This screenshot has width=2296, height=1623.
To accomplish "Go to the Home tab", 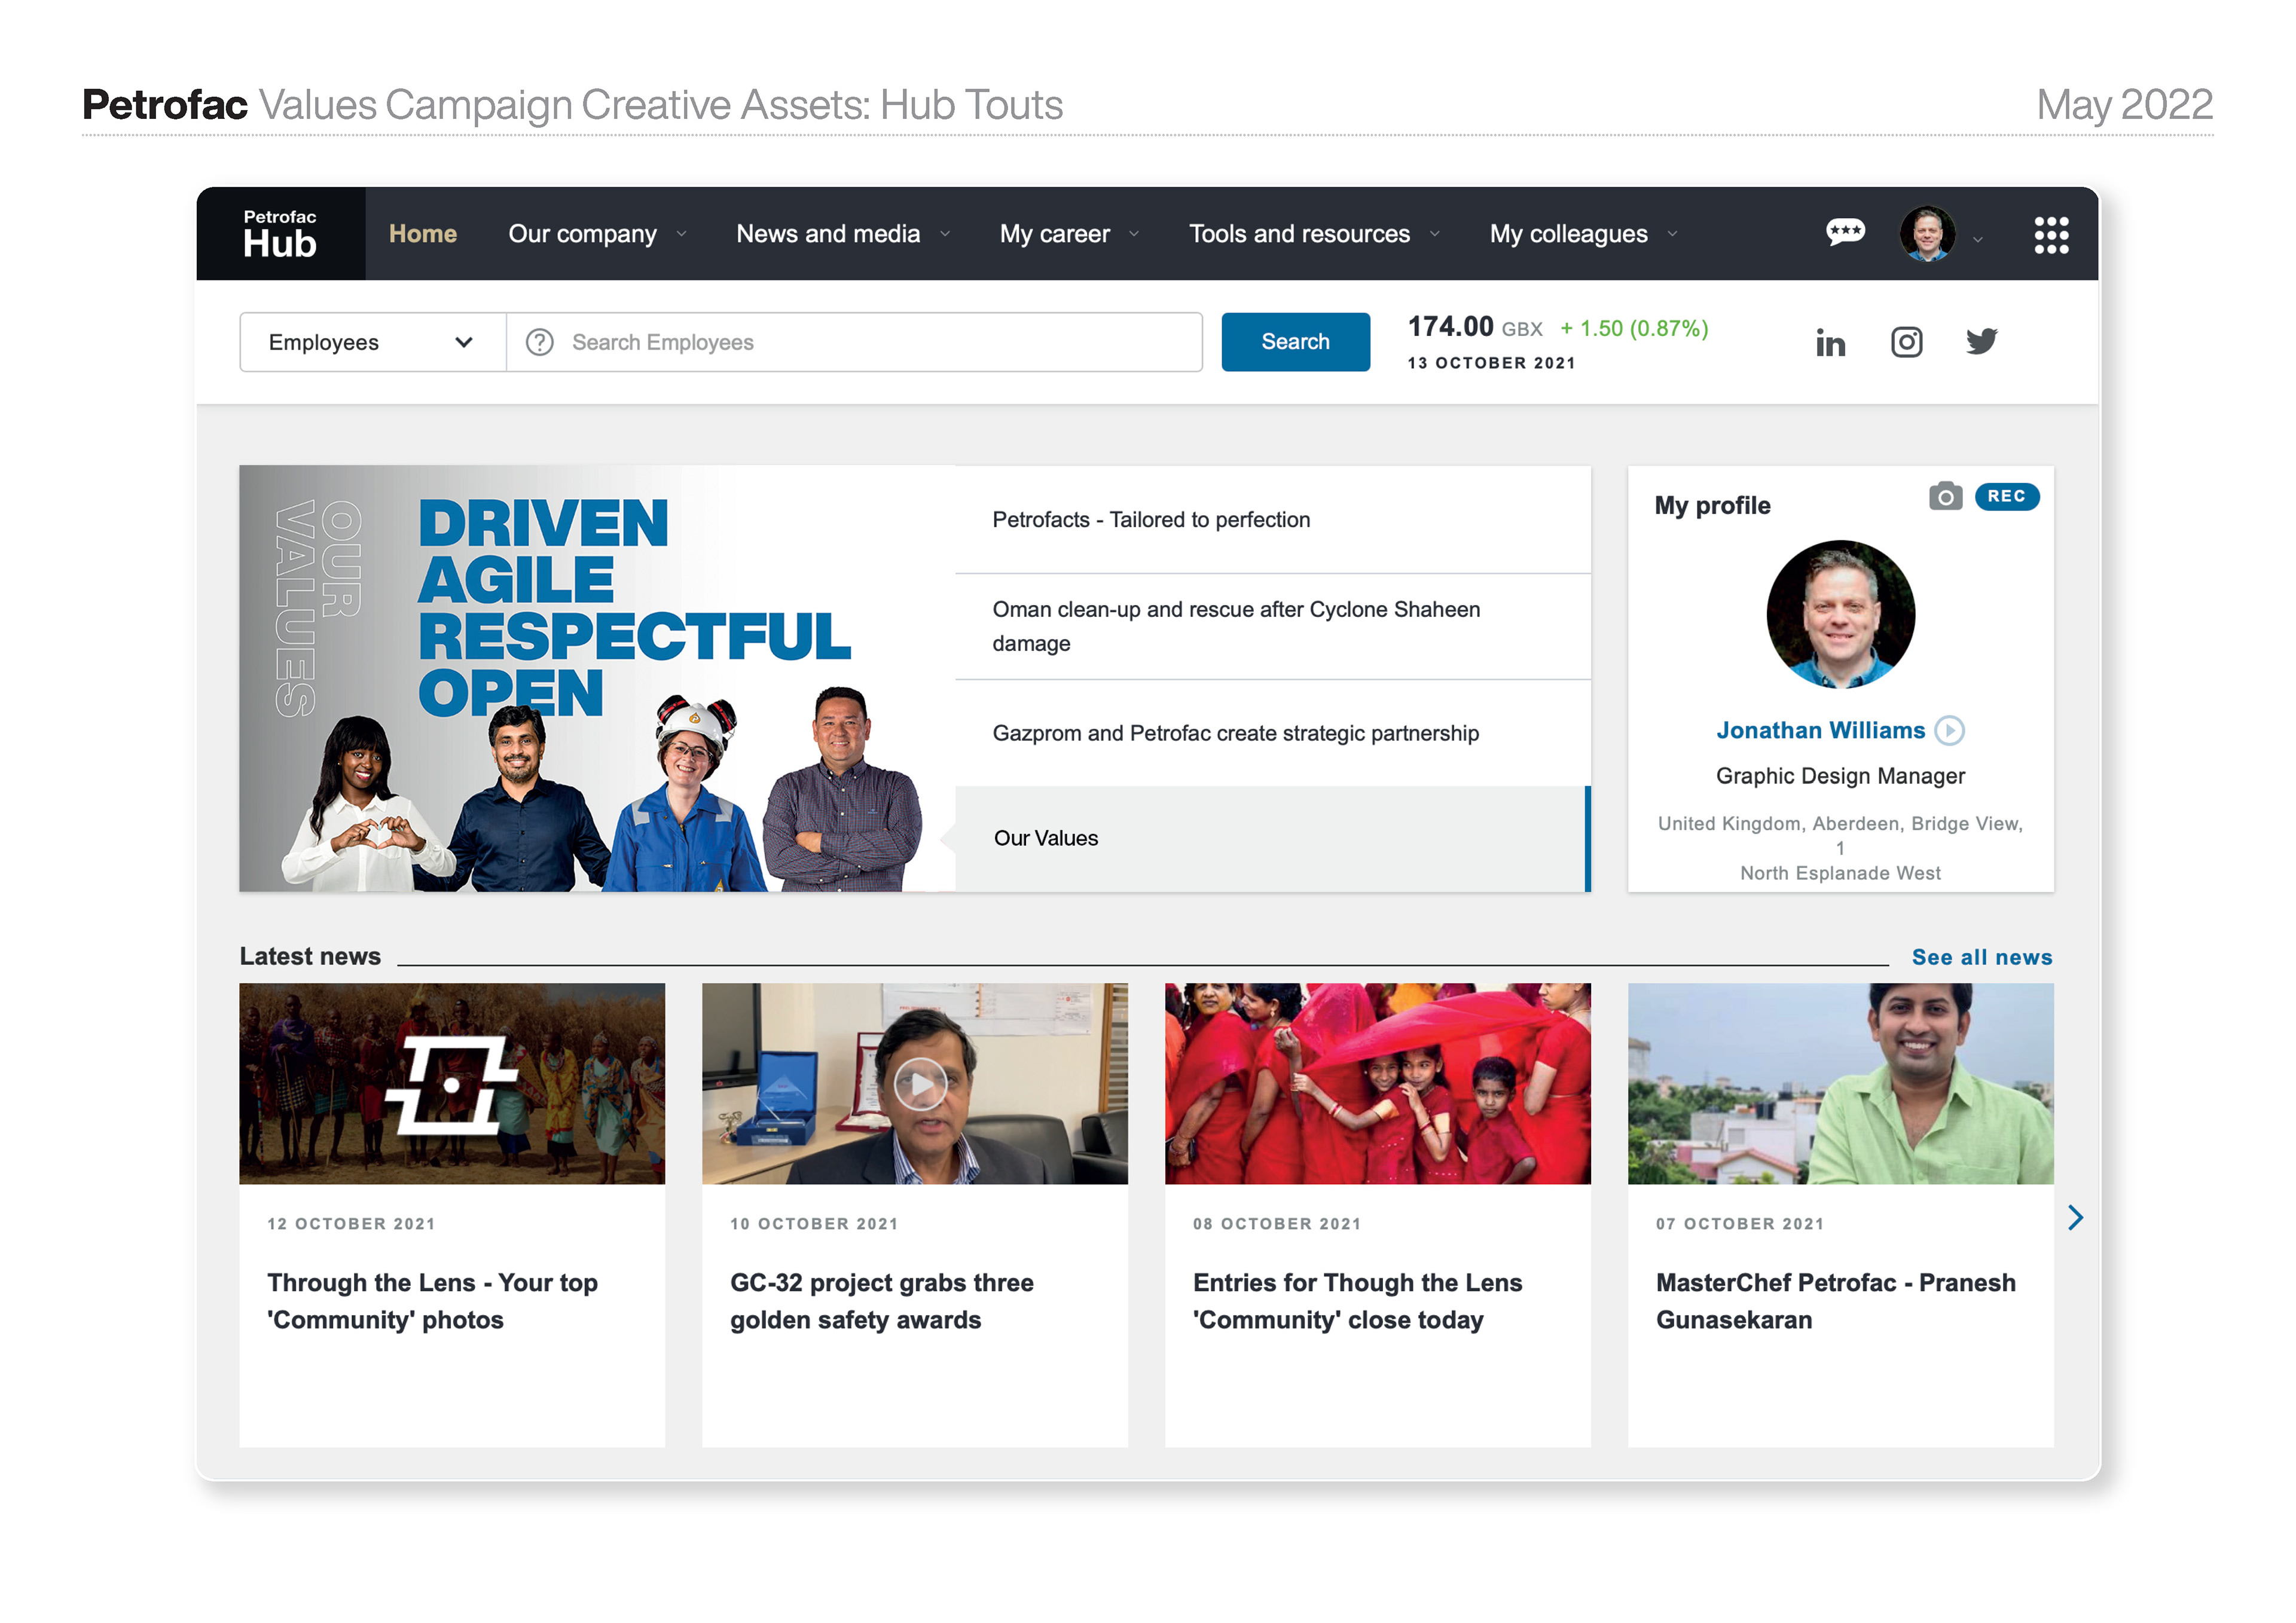I will (422, 234).
